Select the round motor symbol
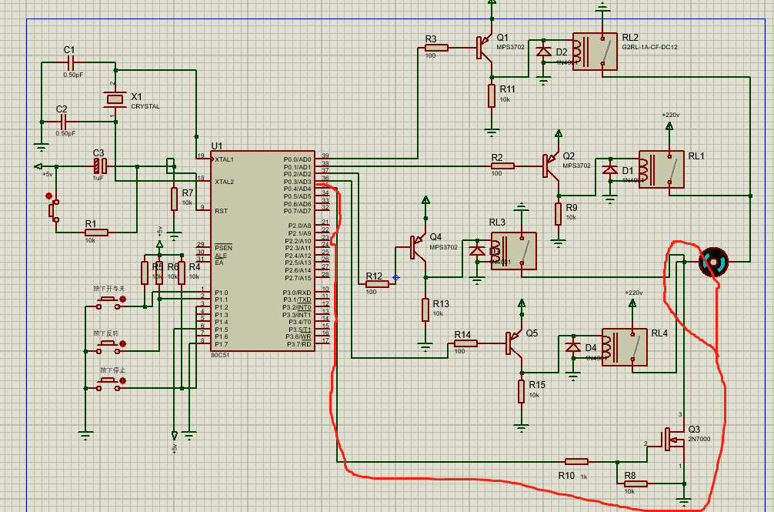This screenshot has width=774, height=512. 714,262
